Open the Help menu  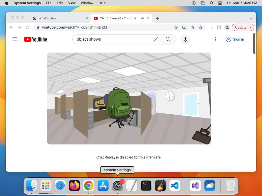pyautogui.click(x=102, y=3)
